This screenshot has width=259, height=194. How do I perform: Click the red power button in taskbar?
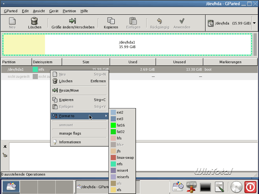pyautogui.click(x=250, y=187)
